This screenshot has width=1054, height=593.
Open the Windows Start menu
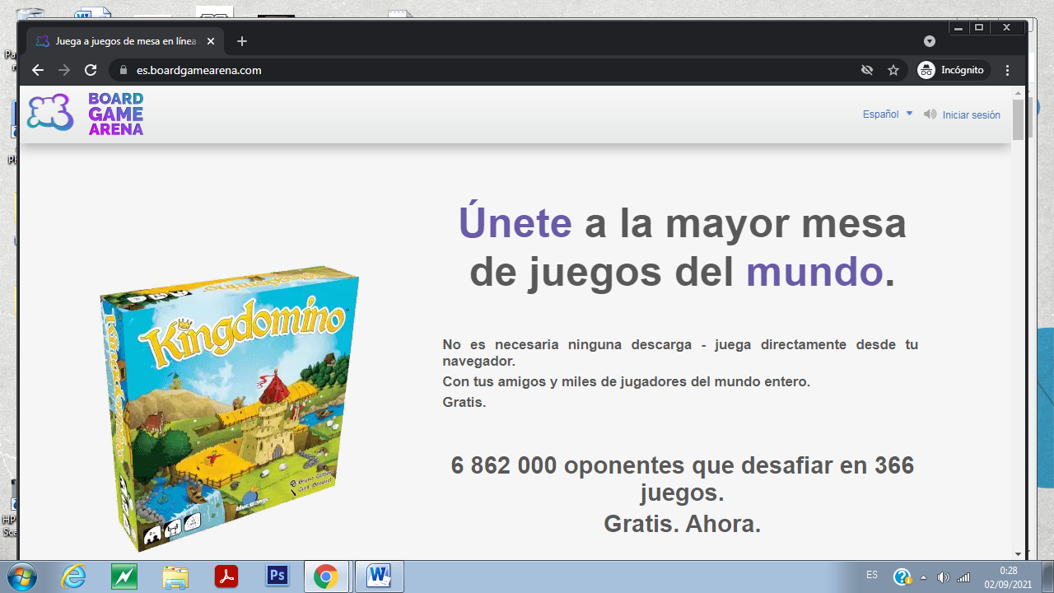pos(24,577)
